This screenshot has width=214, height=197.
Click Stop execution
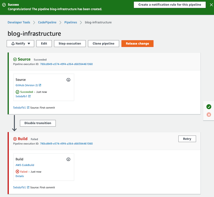70,44
